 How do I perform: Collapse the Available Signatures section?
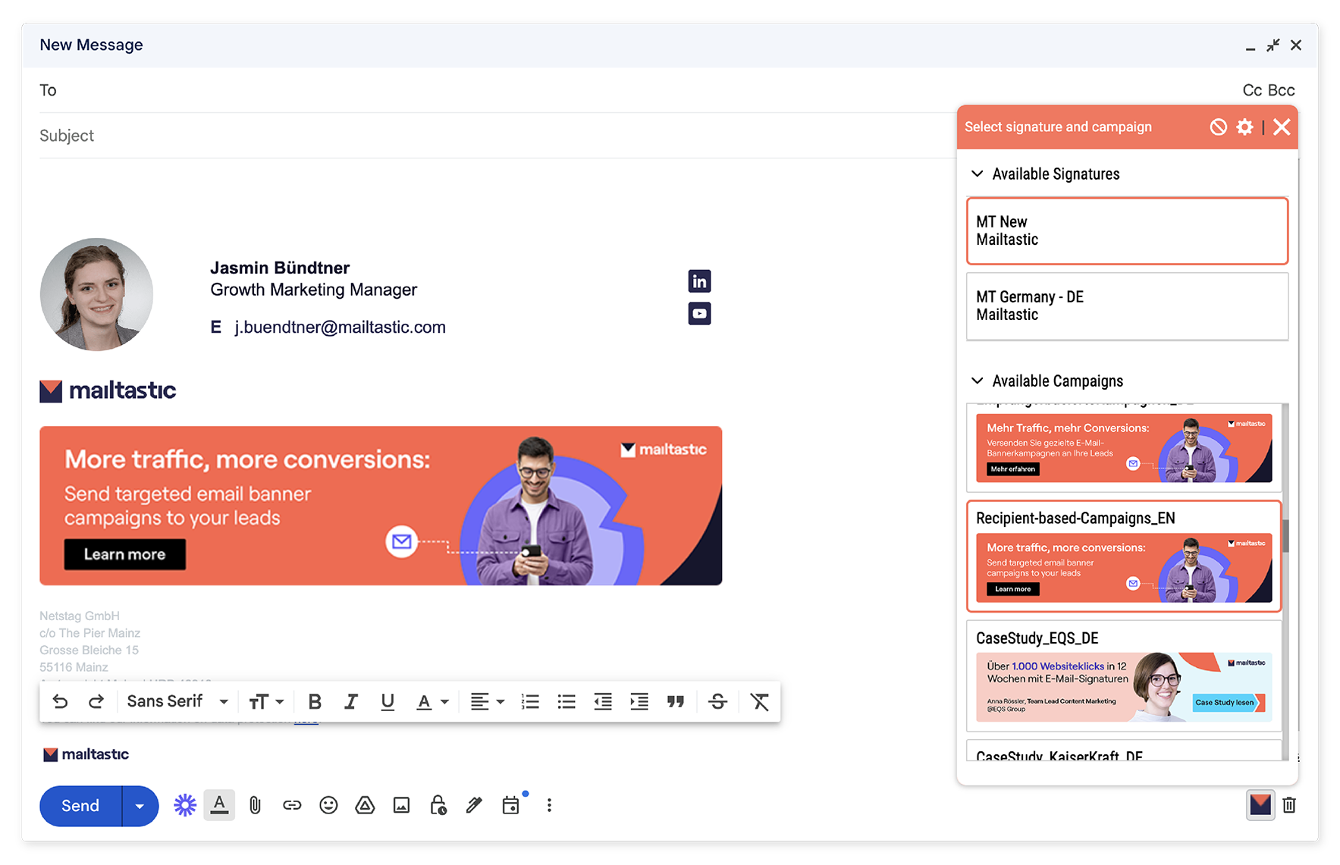pos(978,174)
